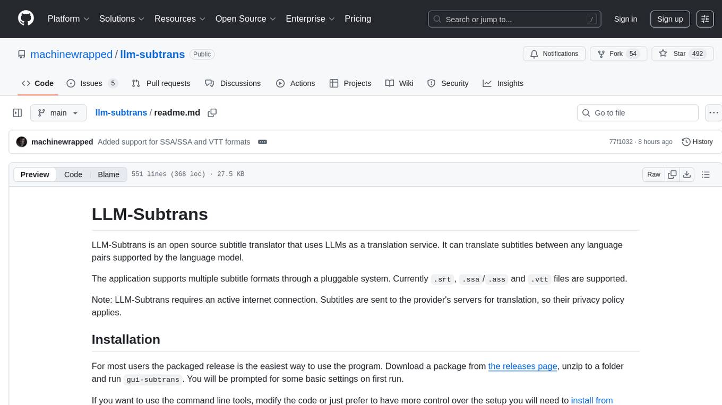This screenshot has height=405, width=722.
Task: Download the raw file icon
Action: pos(686,174)
